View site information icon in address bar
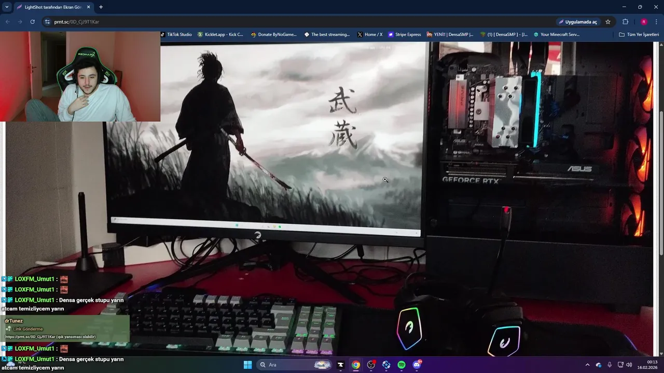The image size is (664, 373). tap(47, 22)
